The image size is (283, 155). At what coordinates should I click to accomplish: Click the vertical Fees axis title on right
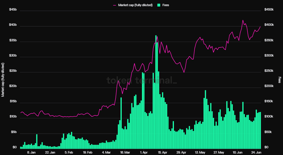pyautogui.click(x=279, y=80)
